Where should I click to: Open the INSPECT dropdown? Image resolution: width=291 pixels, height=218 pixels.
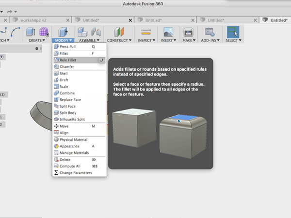pyautogui.click(x=146, y=40)
